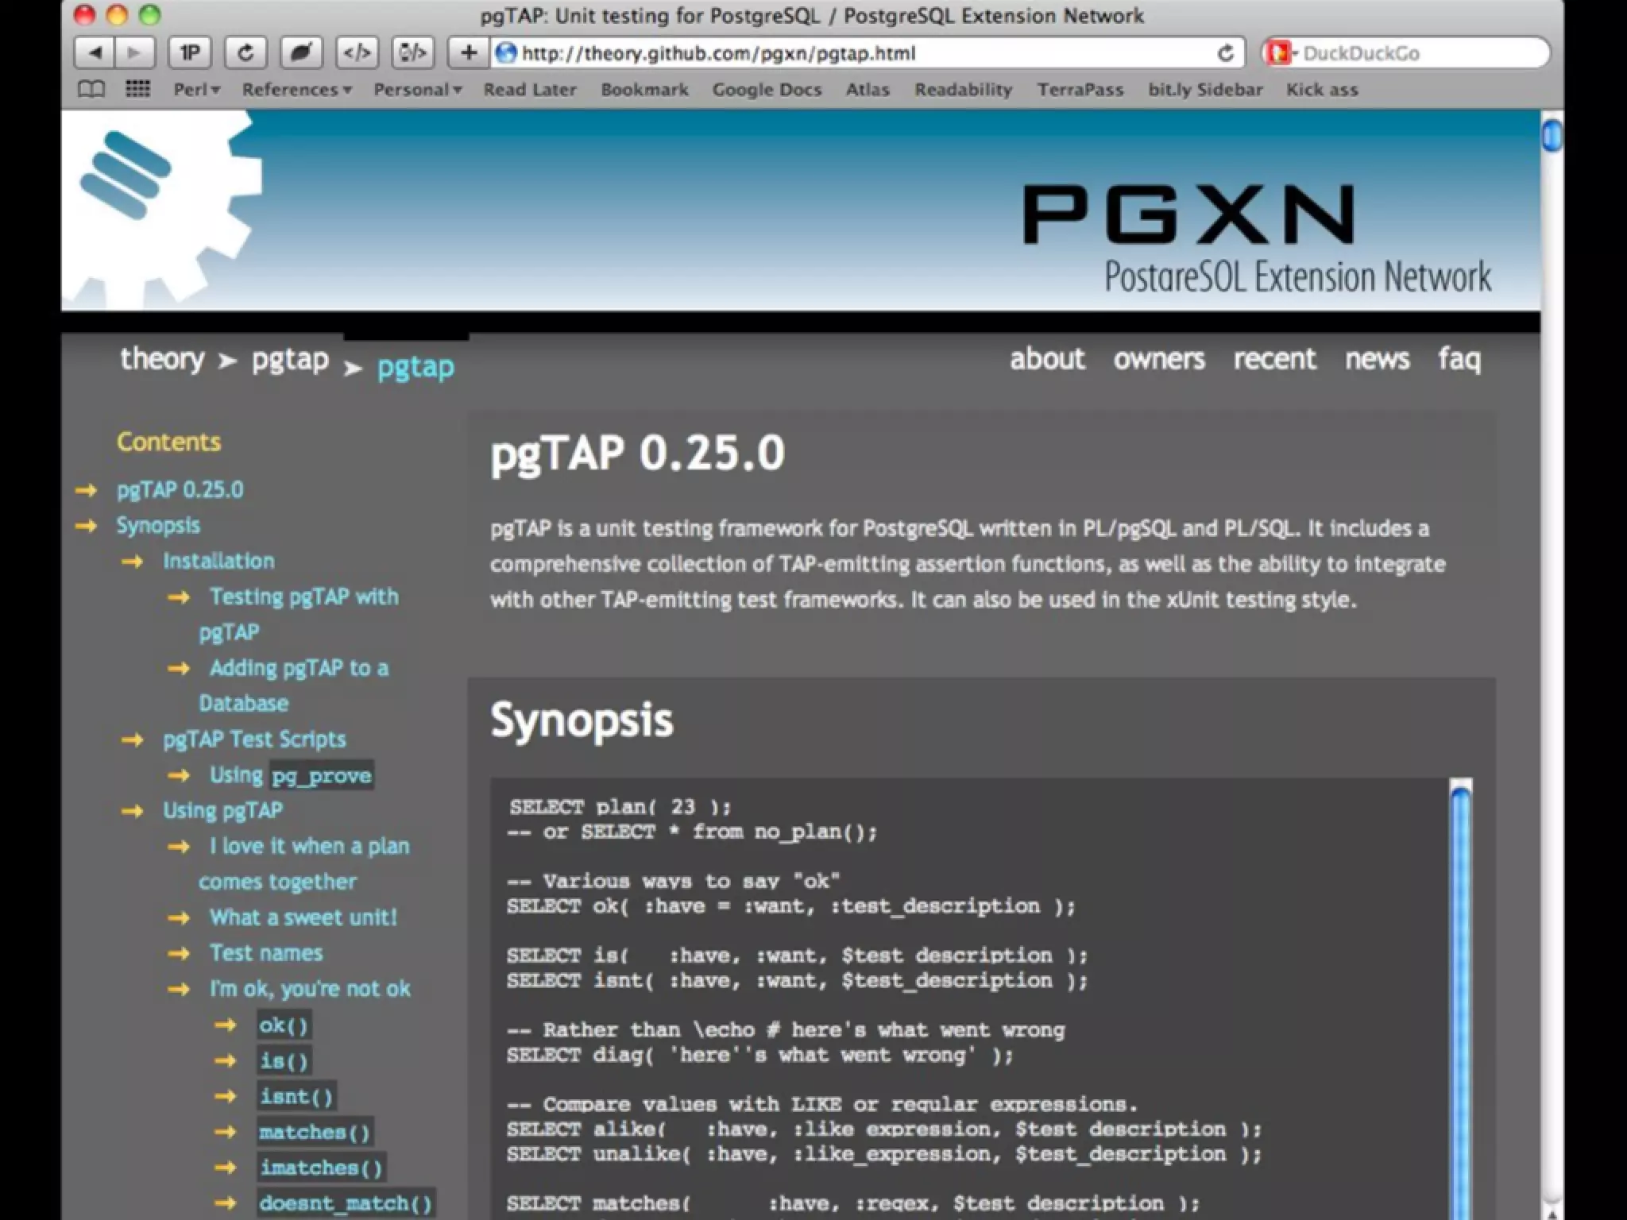This screenshot has height=1220, width=1627.
Task: Click the Synopsis code block scrollbar
Action: [1460, 999]
